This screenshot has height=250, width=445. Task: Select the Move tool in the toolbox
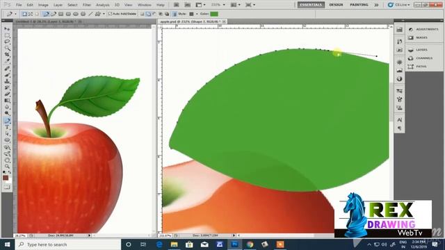7,29
